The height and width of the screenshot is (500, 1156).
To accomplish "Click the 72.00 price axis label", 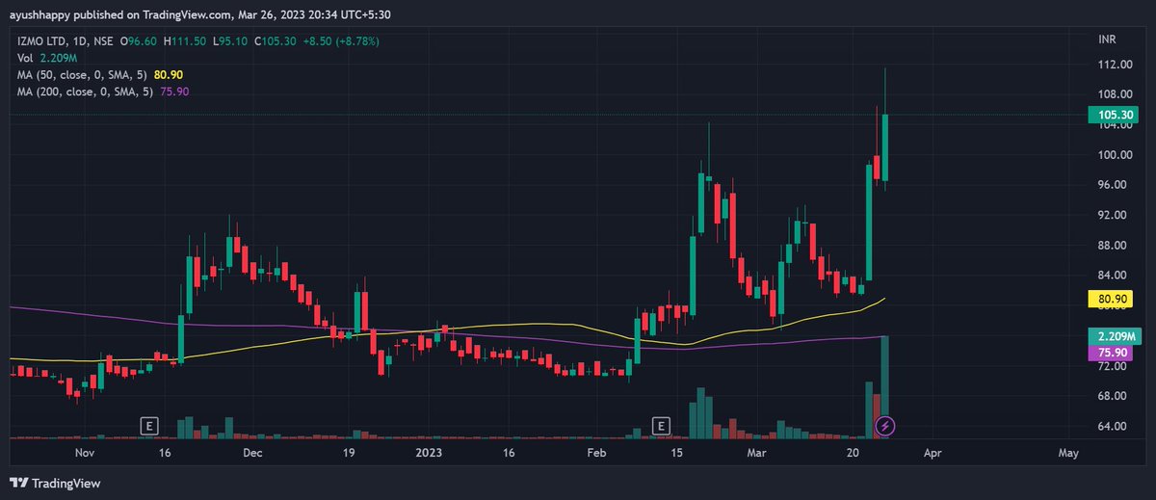I will coord(1112,367).
